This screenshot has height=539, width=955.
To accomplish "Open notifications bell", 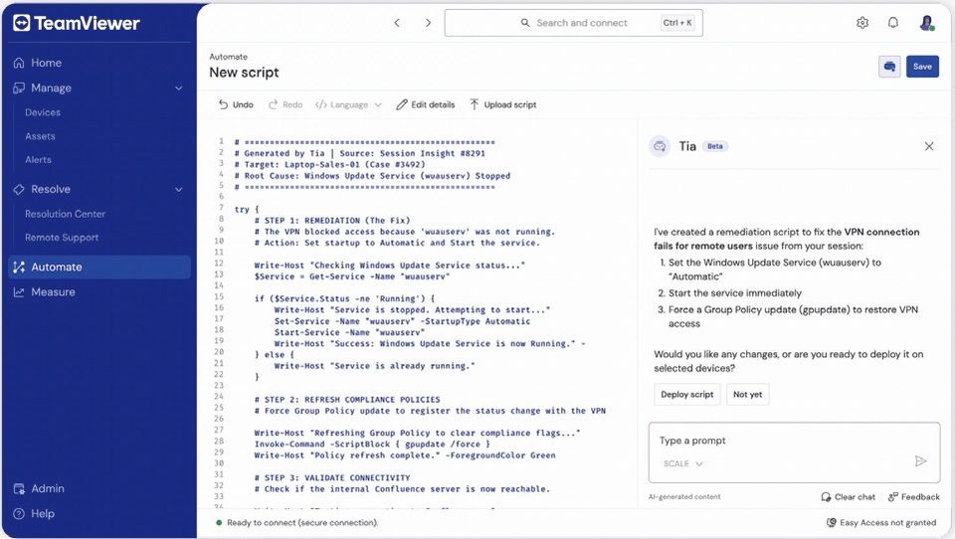I will (893, 23).
